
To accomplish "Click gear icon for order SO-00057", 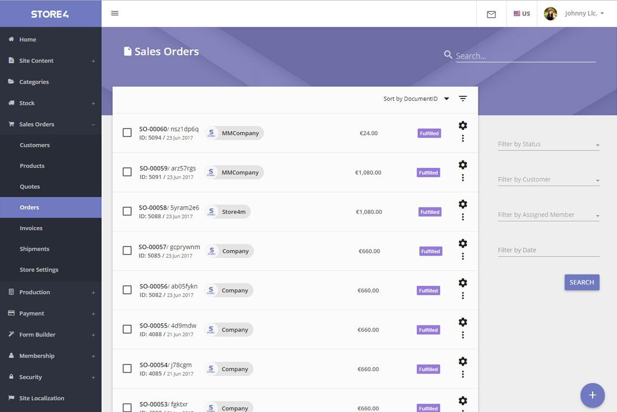I will click(463, 244).
